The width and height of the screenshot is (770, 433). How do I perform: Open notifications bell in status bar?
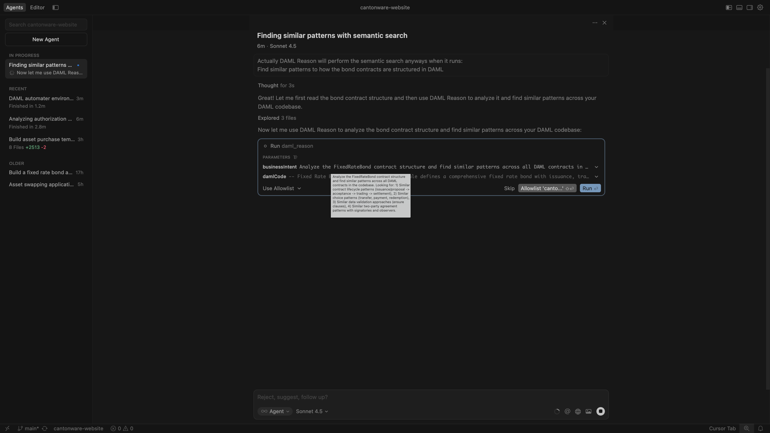[x=760, y=428]
